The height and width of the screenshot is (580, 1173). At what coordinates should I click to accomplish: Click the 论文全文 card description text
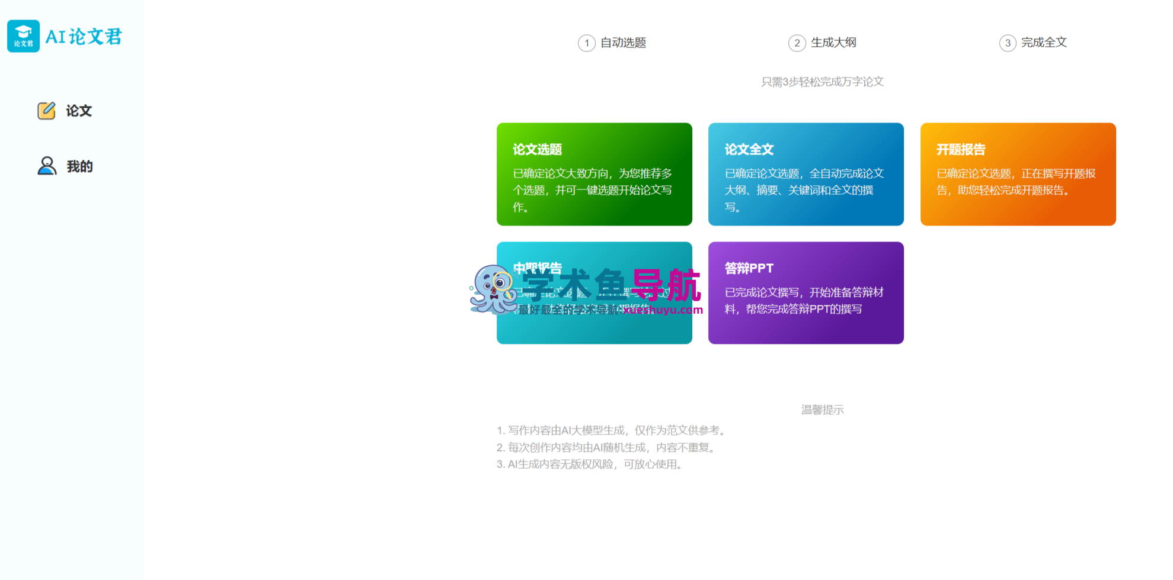(x=804, y=191)
